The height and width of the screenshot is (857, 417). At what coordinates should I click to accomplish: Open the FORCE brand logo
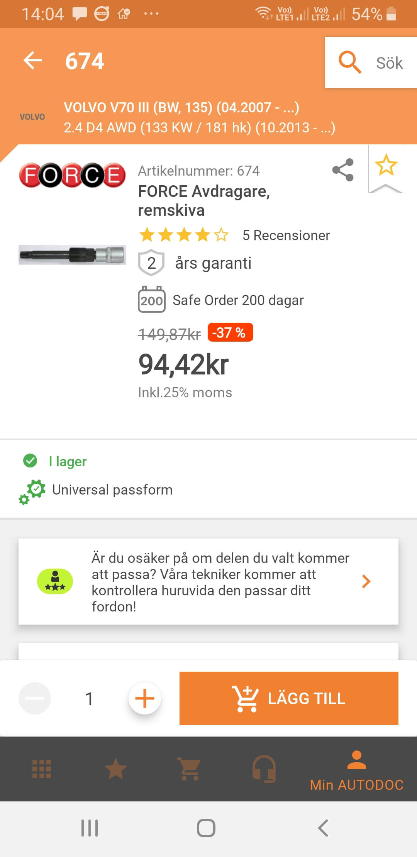[x=72, y=175]
